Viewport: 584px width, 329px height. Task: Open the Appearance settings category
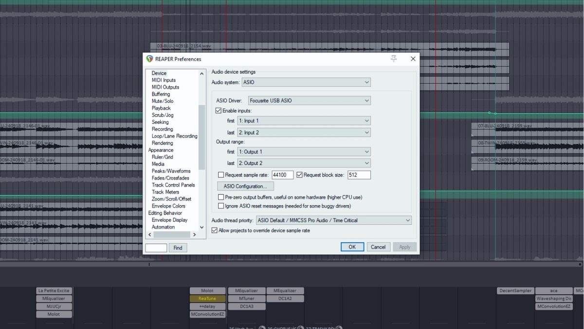[x=160, y=150]
